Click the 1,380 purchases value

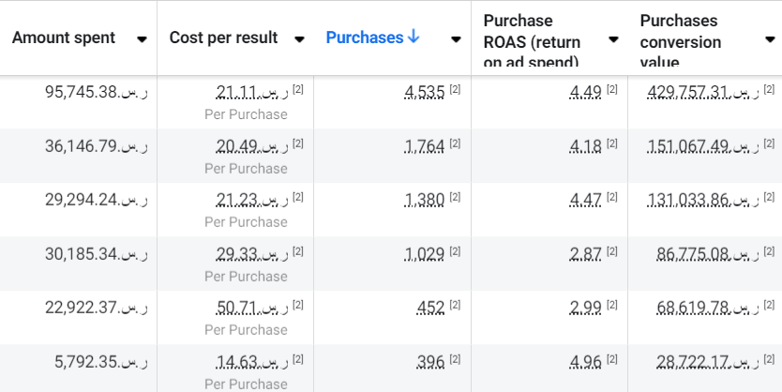[425, 200]
